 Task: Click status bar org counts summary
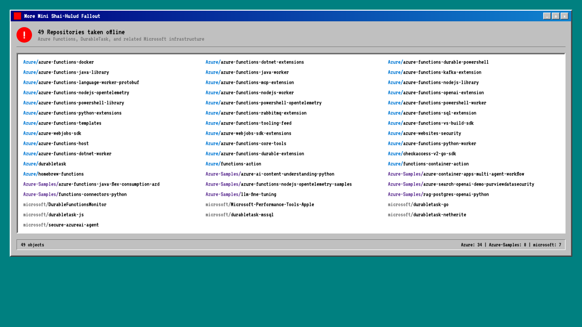(x=511, y=245)
